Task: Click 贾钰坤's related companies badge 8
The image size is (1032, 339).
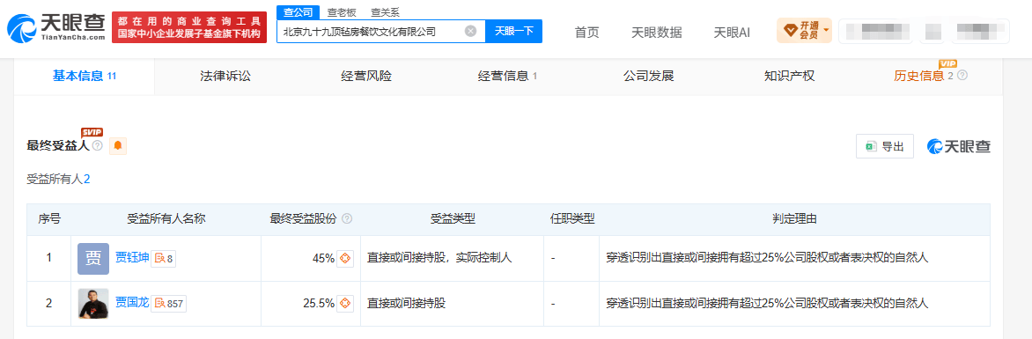Action: click(x=163, y=259)
